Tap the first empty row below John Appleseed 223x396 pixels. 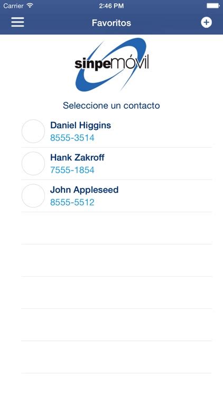click(116, 228)
